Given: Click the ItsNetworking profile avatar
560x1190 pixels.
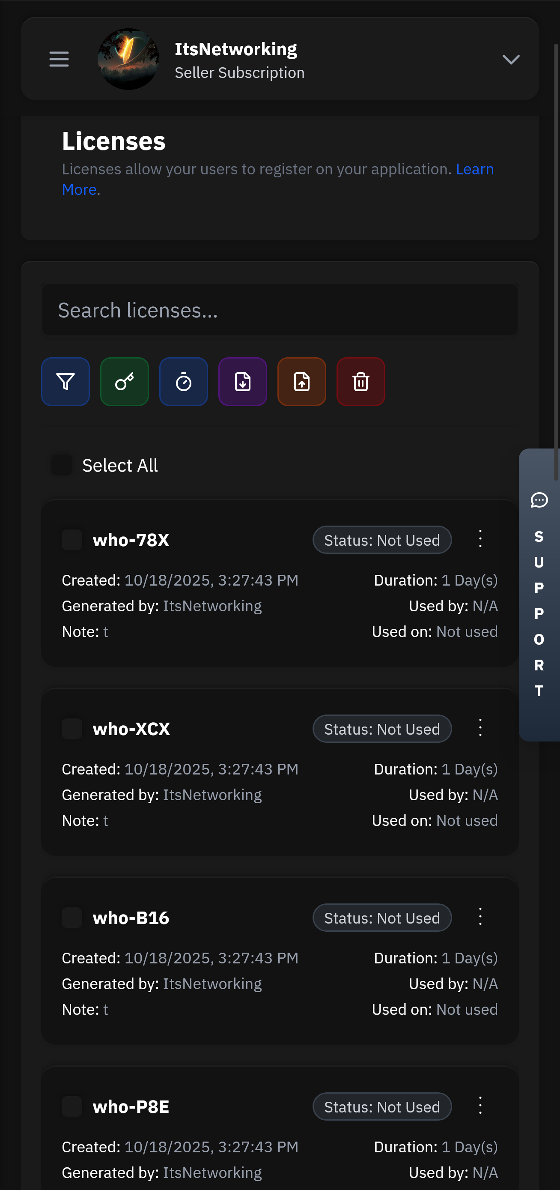Looking at the screenshot, I should pos(128,59).
